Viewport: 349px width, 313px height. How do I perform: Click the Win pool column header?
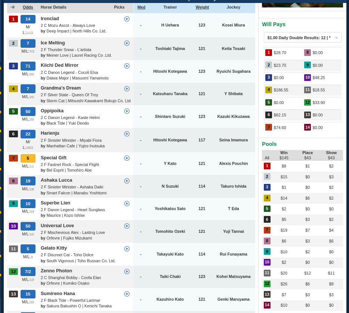(x=284, y=153)
